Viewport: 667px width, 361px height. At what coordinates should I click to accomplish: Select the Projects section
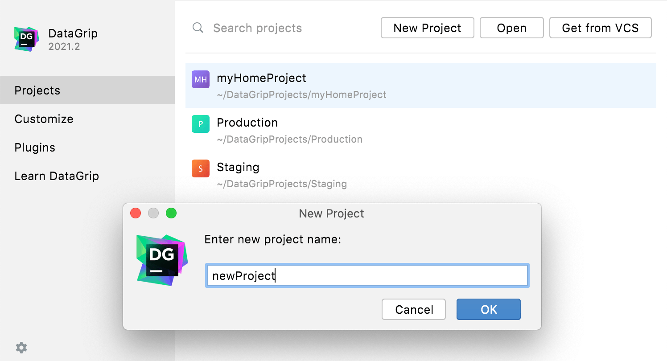coord(37,90)
